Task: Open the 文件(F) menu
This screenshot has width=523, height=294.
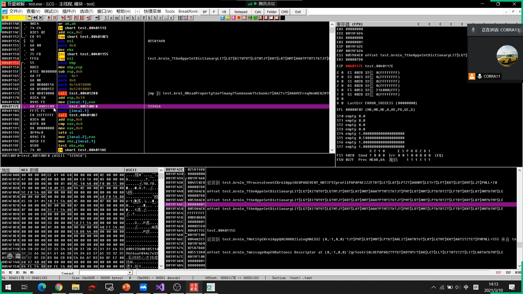Action: [x=16, y=11]
